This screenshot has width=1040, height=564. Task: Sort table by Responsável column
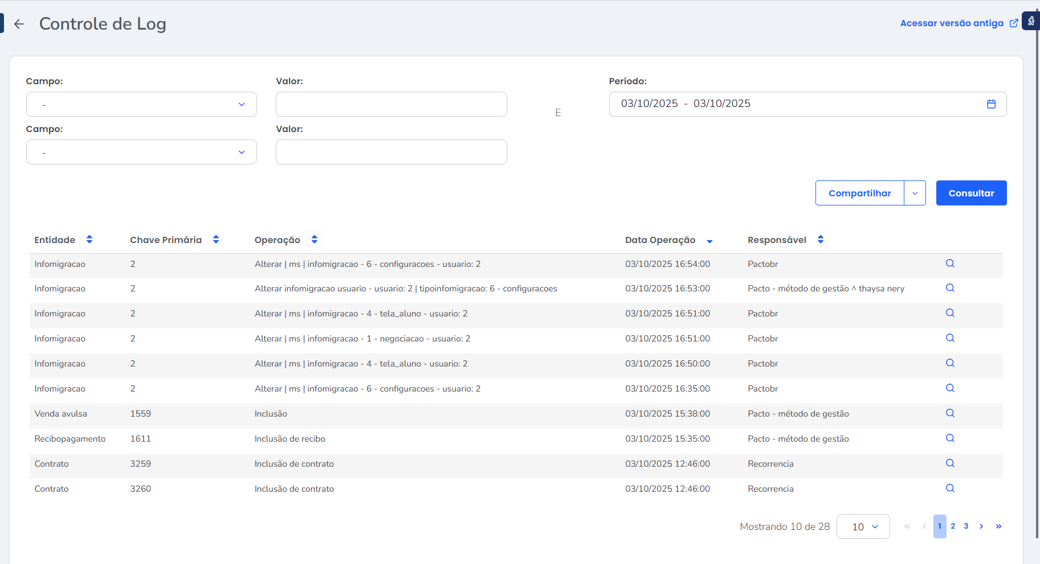[820, 240]
